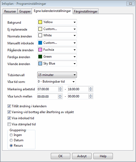Click the blue Manuellt inbokade swatch

[40, 43]
